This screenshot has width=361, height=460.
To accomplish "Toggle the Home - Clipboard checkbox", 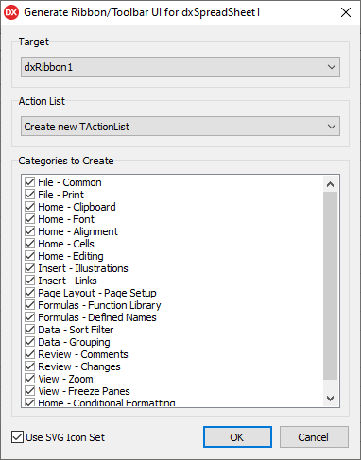I will 29,207.
